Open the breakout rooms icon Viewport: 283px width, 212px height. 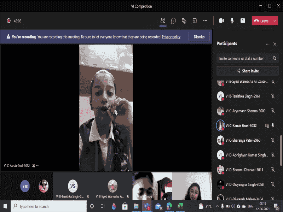195,21
